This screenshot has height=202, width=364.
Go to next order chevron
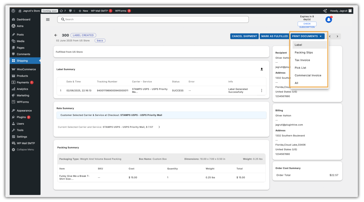point(337,36)
